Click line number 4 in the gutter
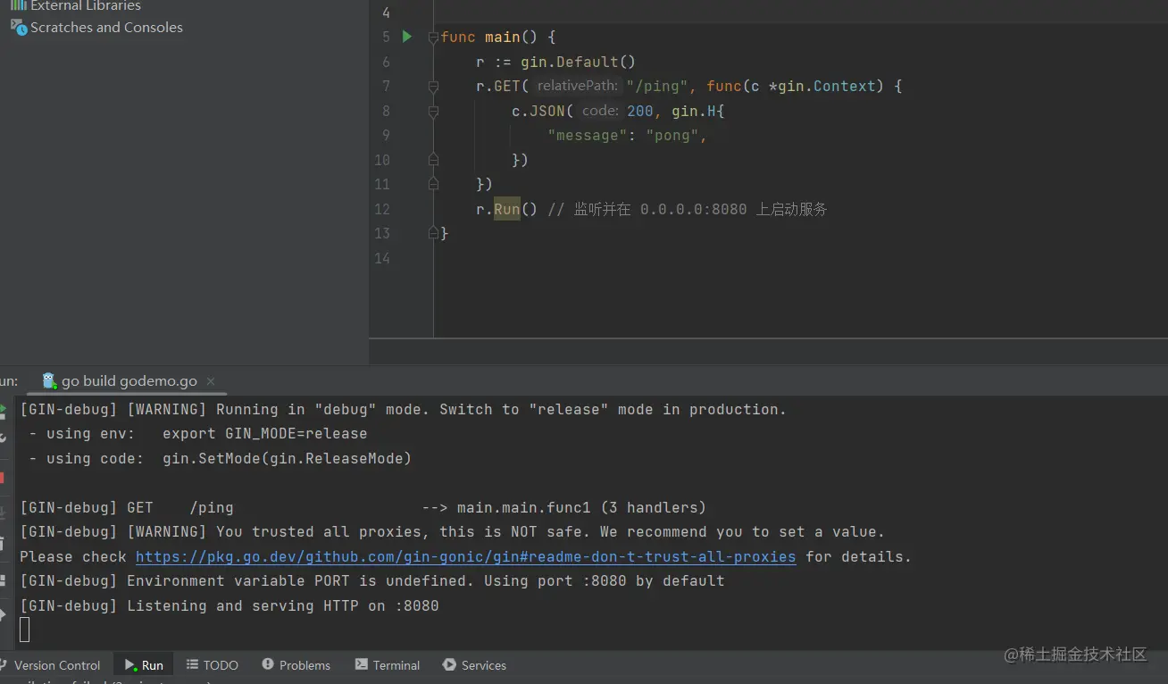The width and height of the screenshot is (1168, 684). click(386, 13)
